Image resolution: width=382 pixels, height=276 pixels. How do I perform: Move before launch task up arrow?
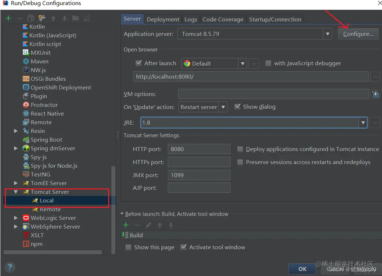tap(160, 225)
